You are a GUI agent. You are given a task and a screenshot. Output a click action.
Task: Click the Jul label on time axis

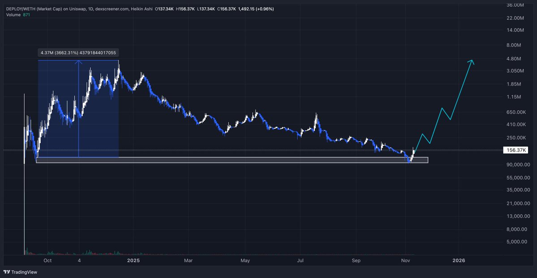pyautogui.click(x=301, y=261)
